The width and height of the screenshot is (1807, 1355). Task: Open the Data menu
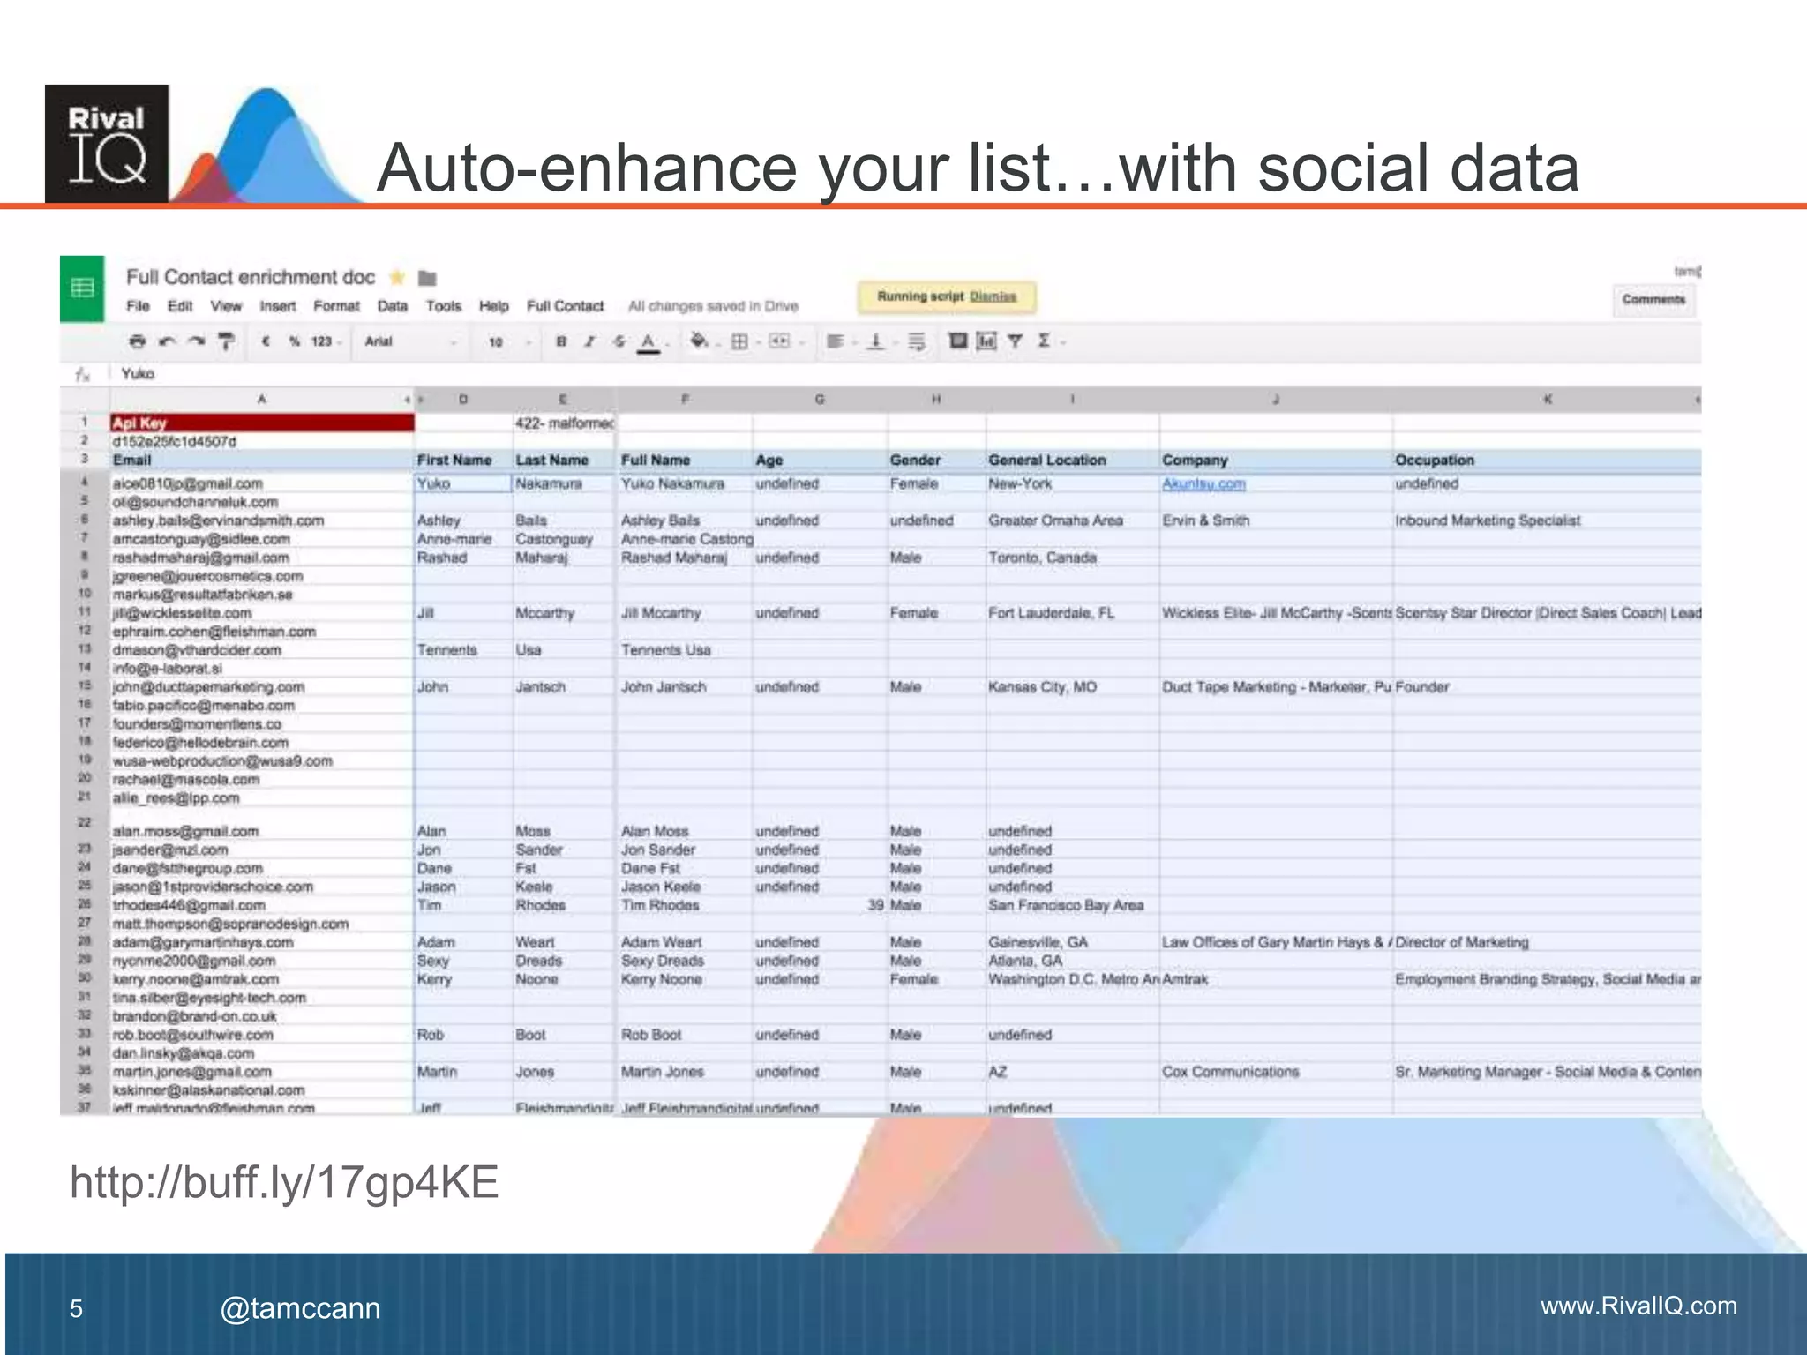click(392, 306)
